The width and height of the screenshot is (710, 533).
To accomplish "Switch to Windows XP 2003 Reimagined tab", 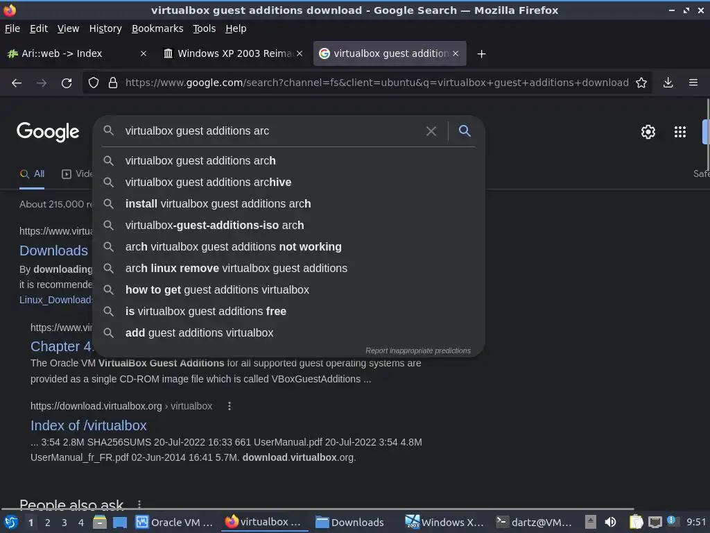I will point(233,53).
